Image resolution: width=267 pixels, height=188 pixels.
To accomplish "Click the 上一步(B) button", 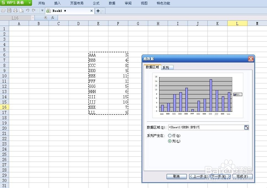I will tap(199, 176).
